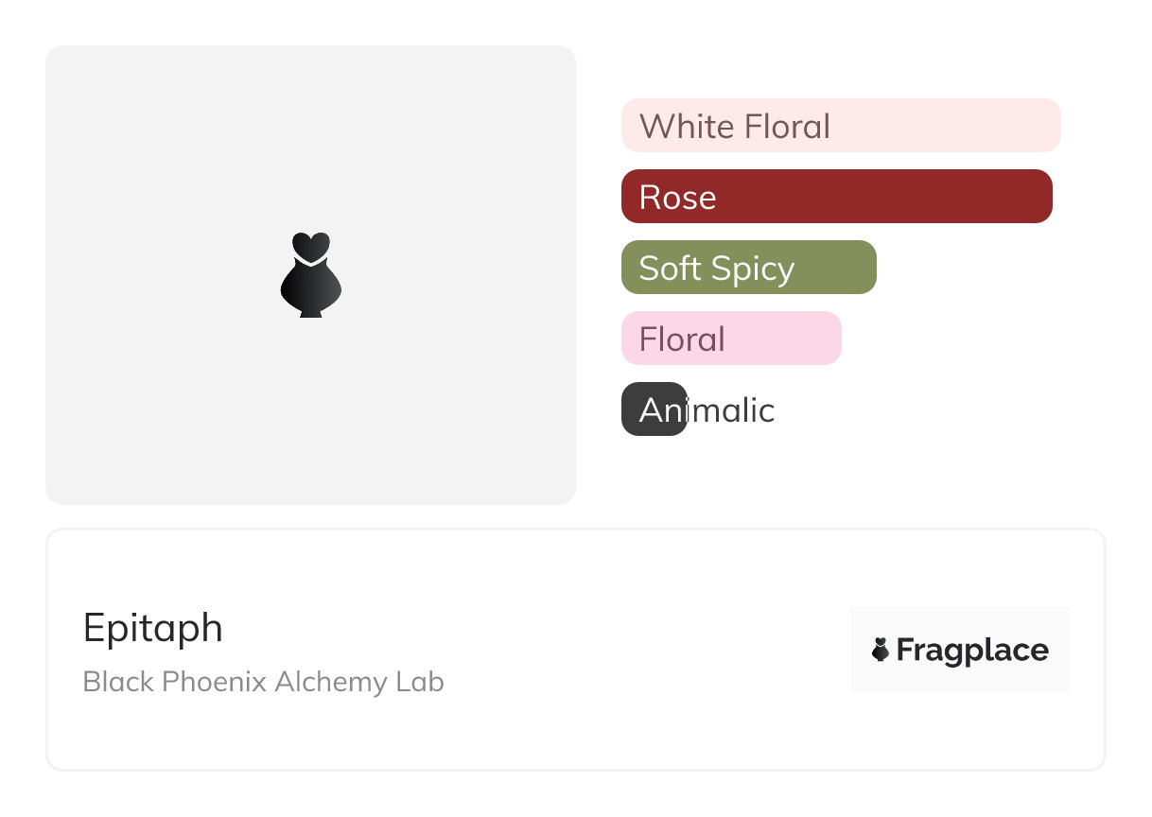Click the word "Rose" in the accord list
1152x817 pixels.
click(677, 197)
